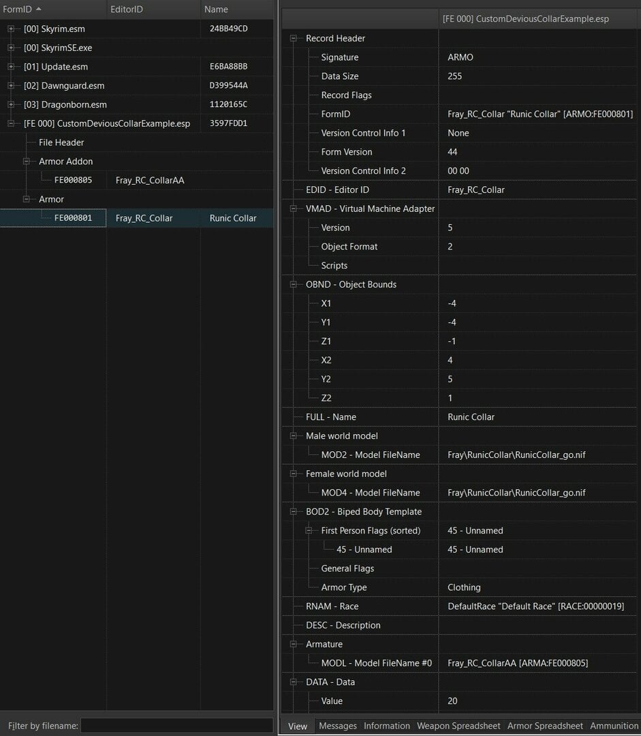Click the Form Version value 44
Viewport: 641px width, 736px height.
[452, 151]
